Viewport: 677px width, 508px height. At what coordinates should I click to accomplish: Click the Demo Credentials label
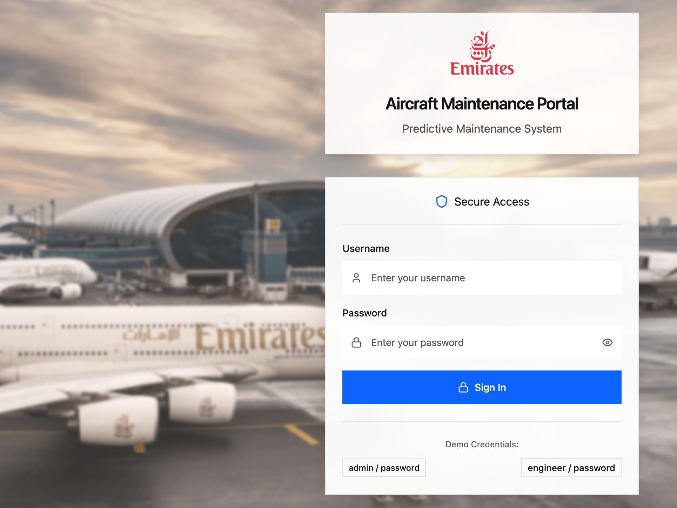pos(482,444)
